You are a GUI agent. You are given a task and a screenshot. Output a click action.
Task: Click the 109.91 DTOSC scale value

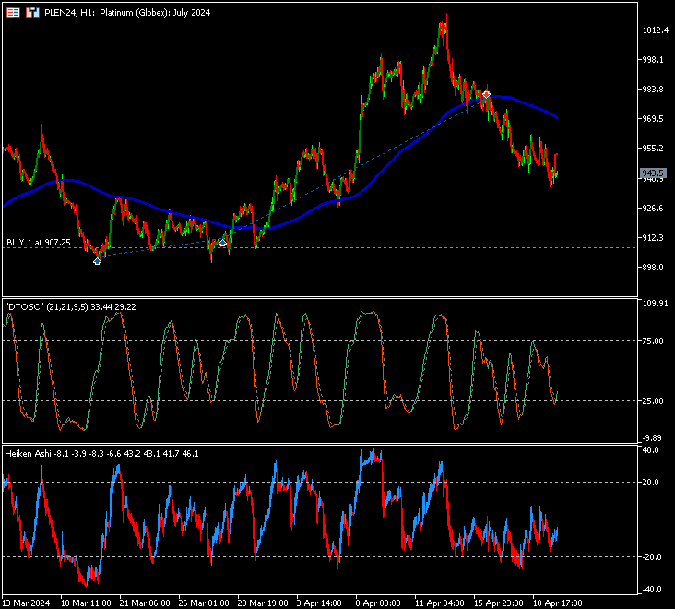pos(656,304)
